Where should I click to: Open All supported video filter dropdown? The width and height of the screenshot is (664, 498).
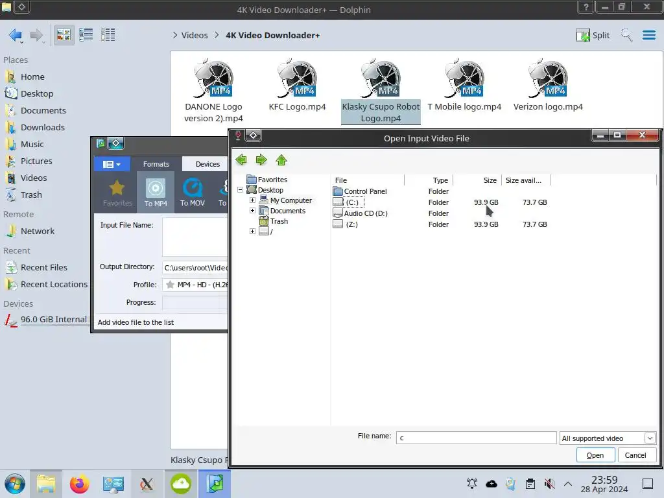(x=607, y=438)
